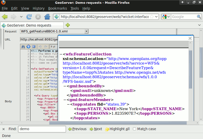Open the Bookmarks menu
The width and height of the screenshot is (203, 139).
(58, 8)
